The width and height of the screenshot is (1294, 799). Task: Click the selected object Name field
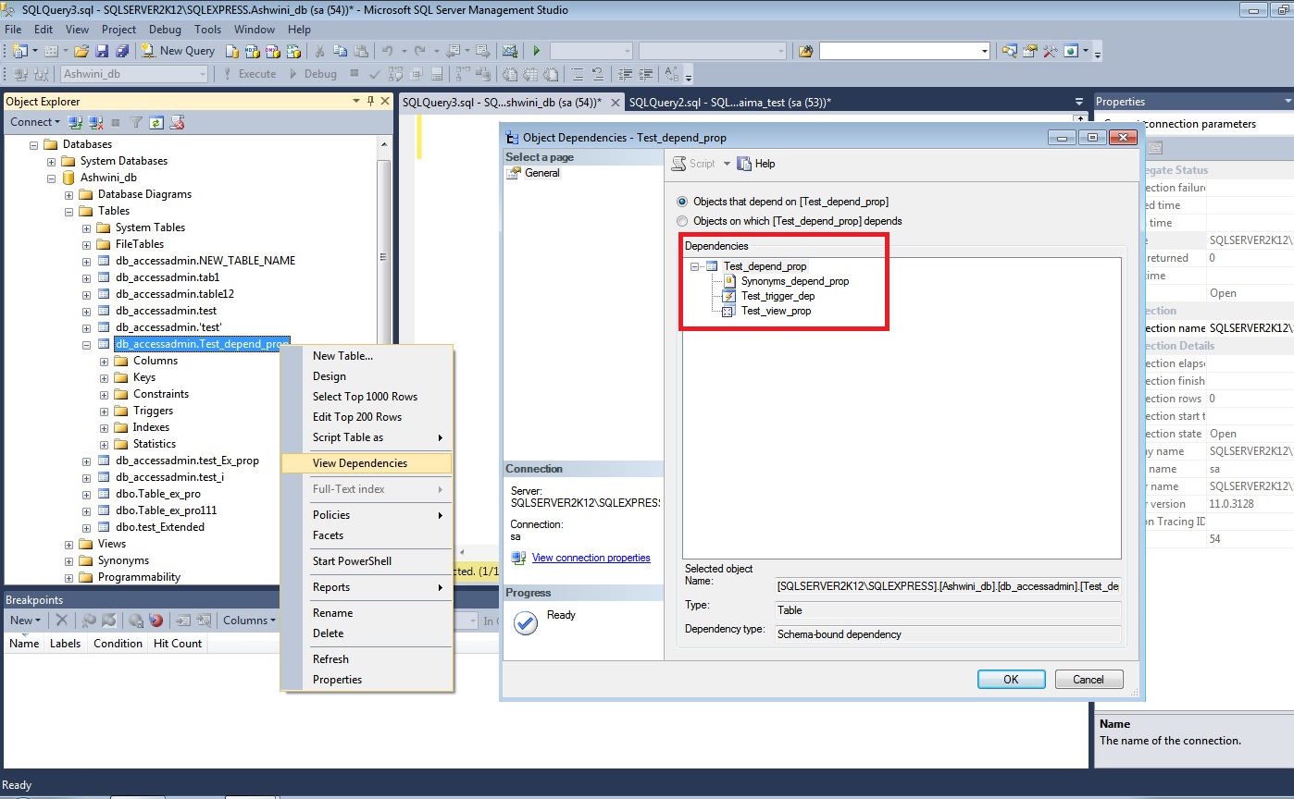tap(948, 586)
